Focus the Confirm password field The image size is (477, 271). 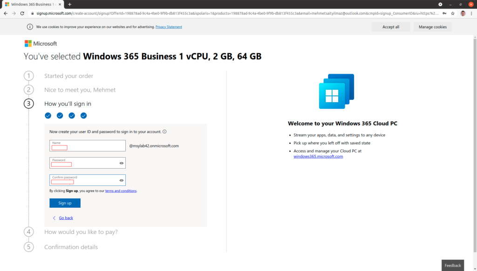click(x=88, y=180)
